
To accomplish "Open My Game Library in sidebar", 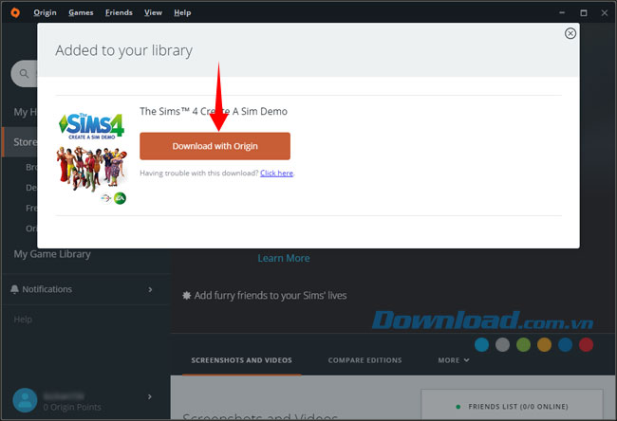I will point(52,254).
